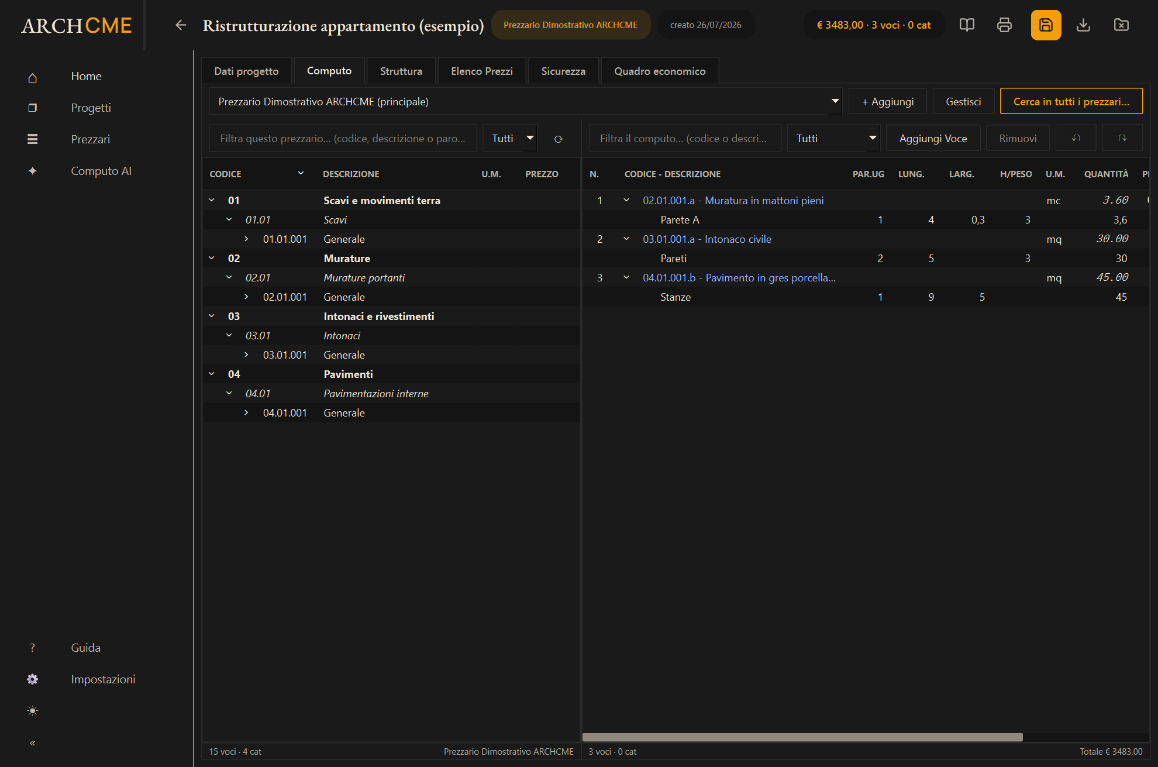1158x767 pixels.
Task: Click the horizontal scrollbar of the computo table
Action: click(x=802, y=737)
